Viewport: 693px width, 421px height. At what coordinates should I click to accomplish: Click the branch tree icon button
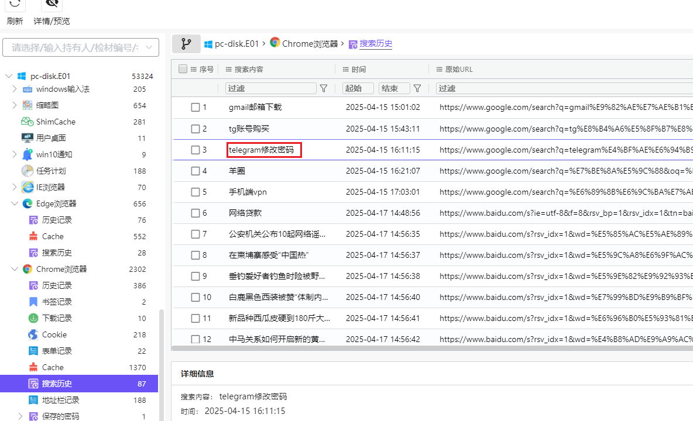tap(186, 44)
